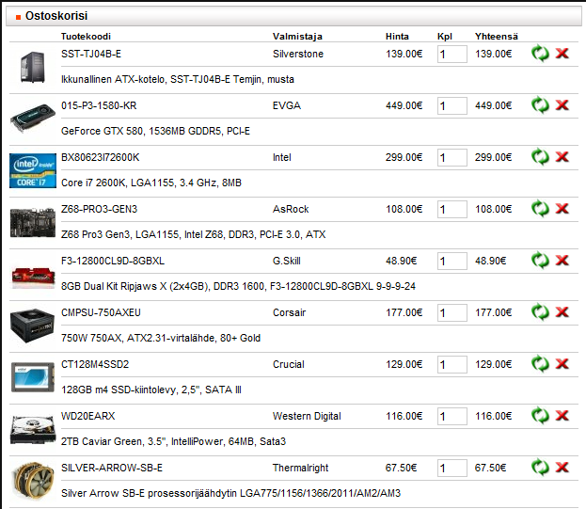
Task: Remove Crucial m4 SSD from cart
Action: pyautogui.click(x=562, y=364)
